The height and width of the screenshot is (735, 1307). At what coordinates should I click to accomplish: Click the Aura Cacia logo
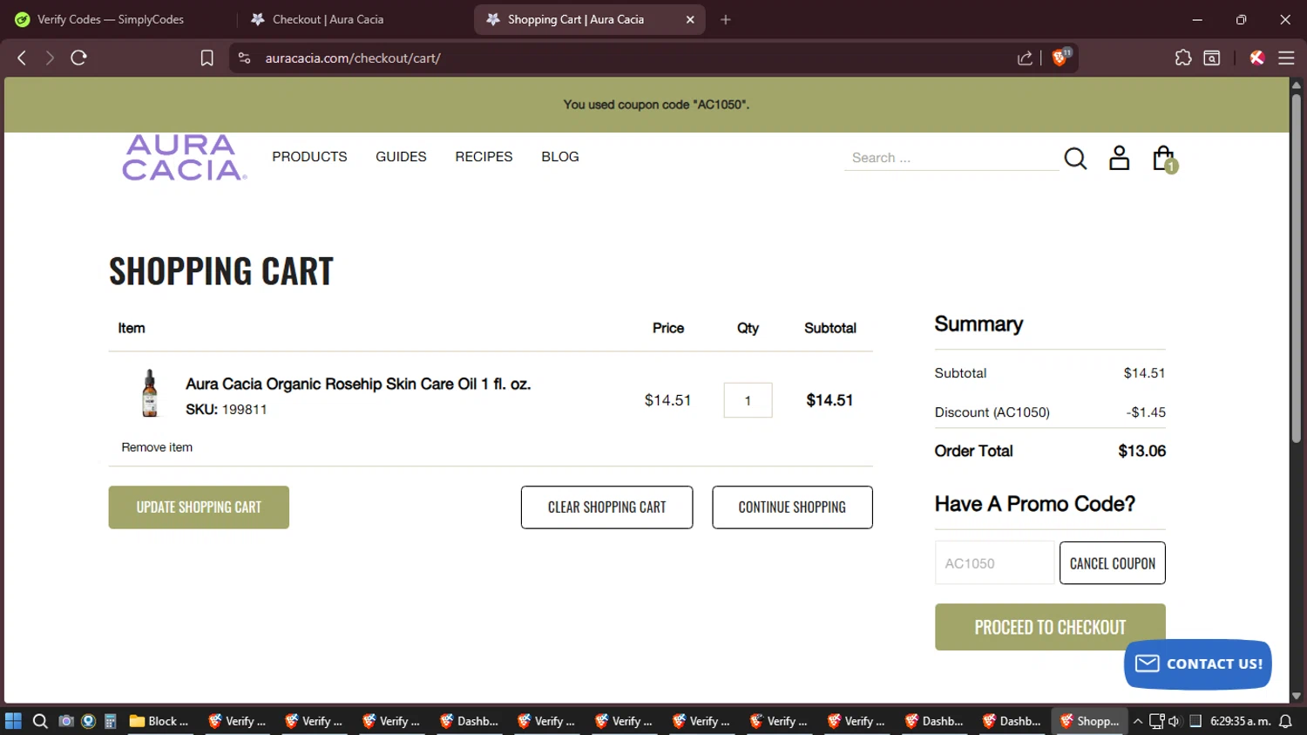coord(184,157)
